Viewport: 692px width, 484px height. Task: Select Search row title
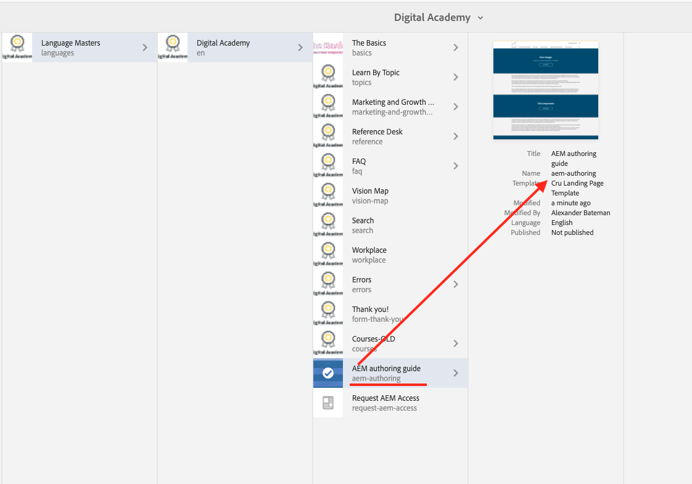point(363,220)
